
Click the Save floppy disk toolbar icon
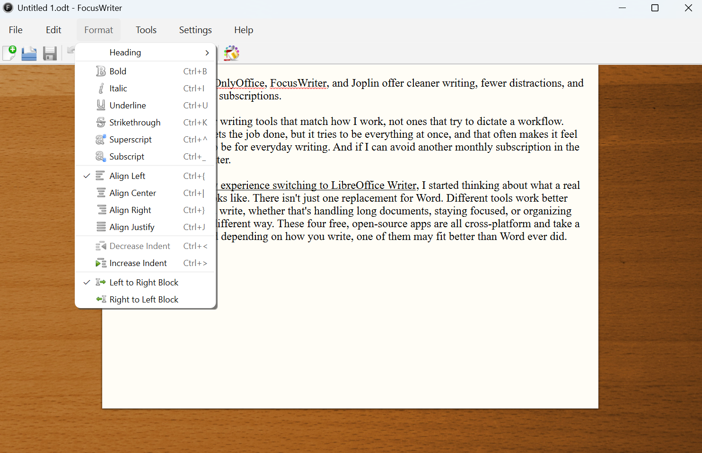(x=50, y=53)
